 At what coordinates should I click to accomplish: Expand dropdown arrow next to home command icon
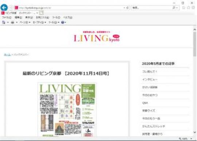(x=8, y=22)
